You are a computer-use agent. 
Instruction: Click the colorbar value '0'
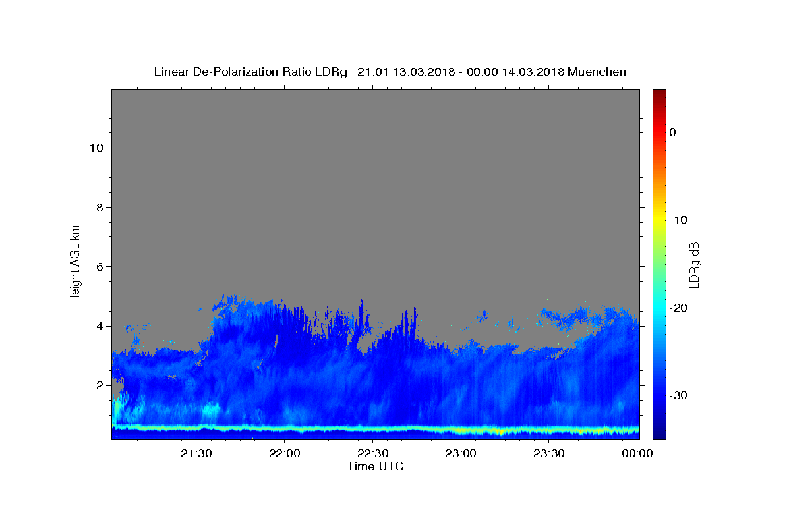point(672,132)
